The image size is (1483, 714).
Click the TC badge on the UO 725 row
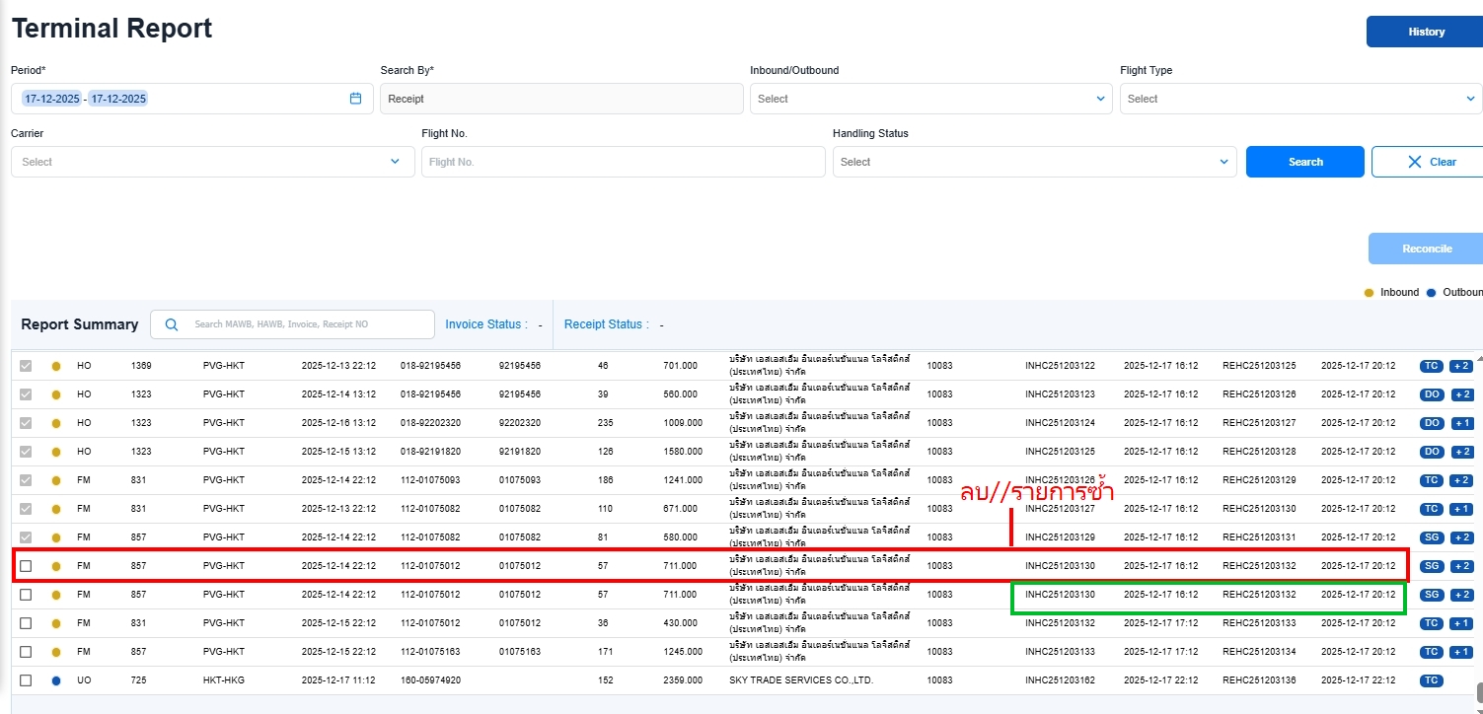pyautogui.click(x=1431, y=680)
